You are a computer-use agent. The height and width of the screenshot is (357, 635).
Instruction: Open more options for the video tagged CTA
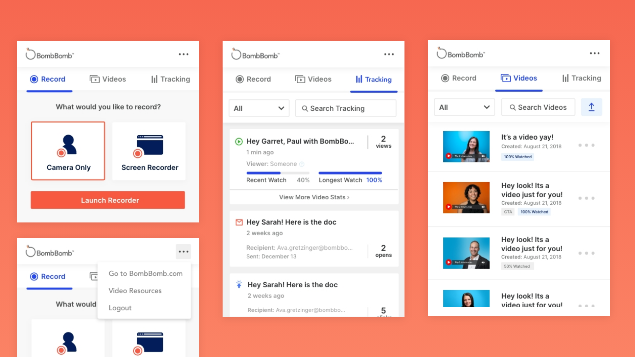[586, 198]
